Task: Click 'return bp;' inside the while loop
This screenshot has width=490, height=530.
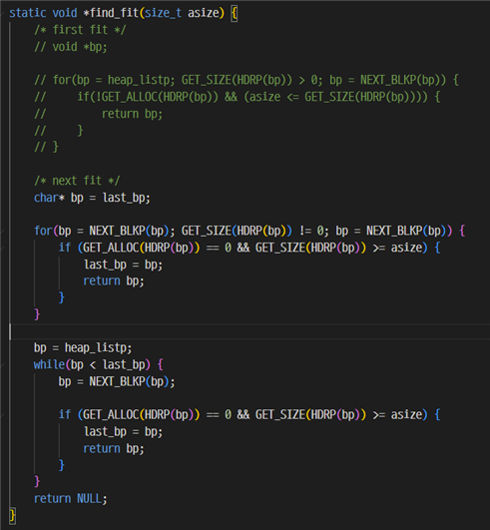Action: [114, 448]
